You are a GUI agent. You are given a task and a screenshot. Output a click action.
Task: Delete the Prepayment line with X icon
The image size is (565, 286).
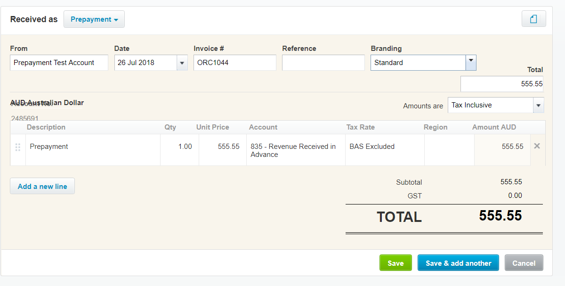(x=537, y=146)
